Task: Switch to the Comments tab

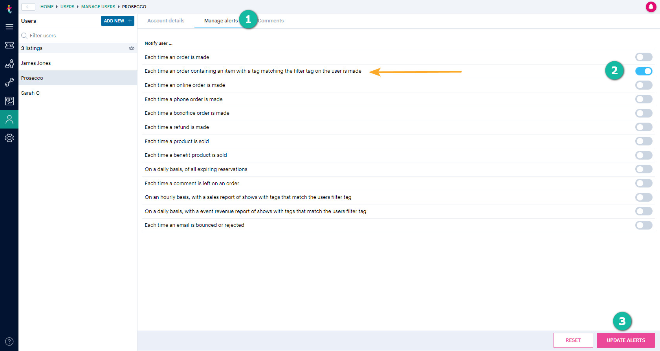Action: 271,21
